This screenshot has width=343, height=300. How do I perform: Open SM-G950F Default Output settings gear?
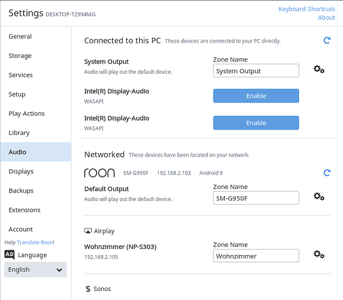click(319, 197)
